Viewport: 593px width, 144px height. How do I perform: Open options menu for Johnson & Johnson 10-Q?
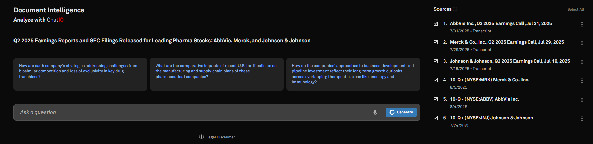click(x=582, y=119)
